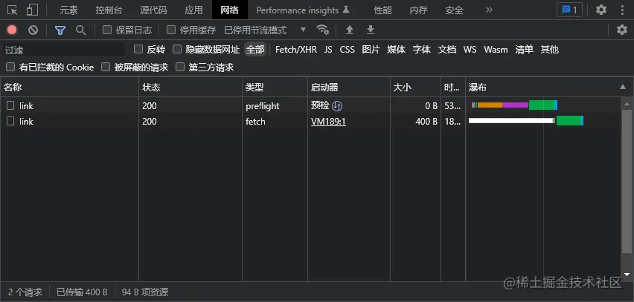634x302 pixels.
Task: Switch to the 源代码 tab
Action: click(153, 10)
